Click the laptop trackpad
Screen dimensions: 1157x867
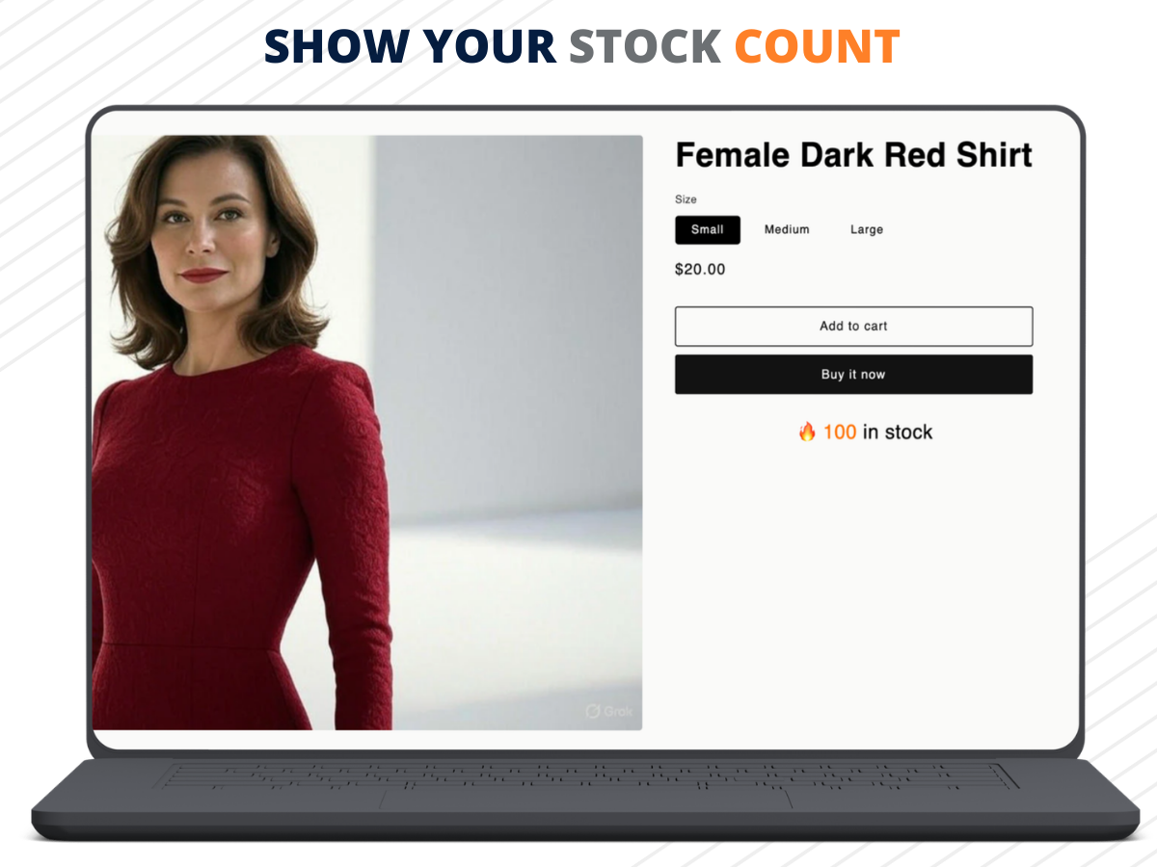click(x=585, y=799)
